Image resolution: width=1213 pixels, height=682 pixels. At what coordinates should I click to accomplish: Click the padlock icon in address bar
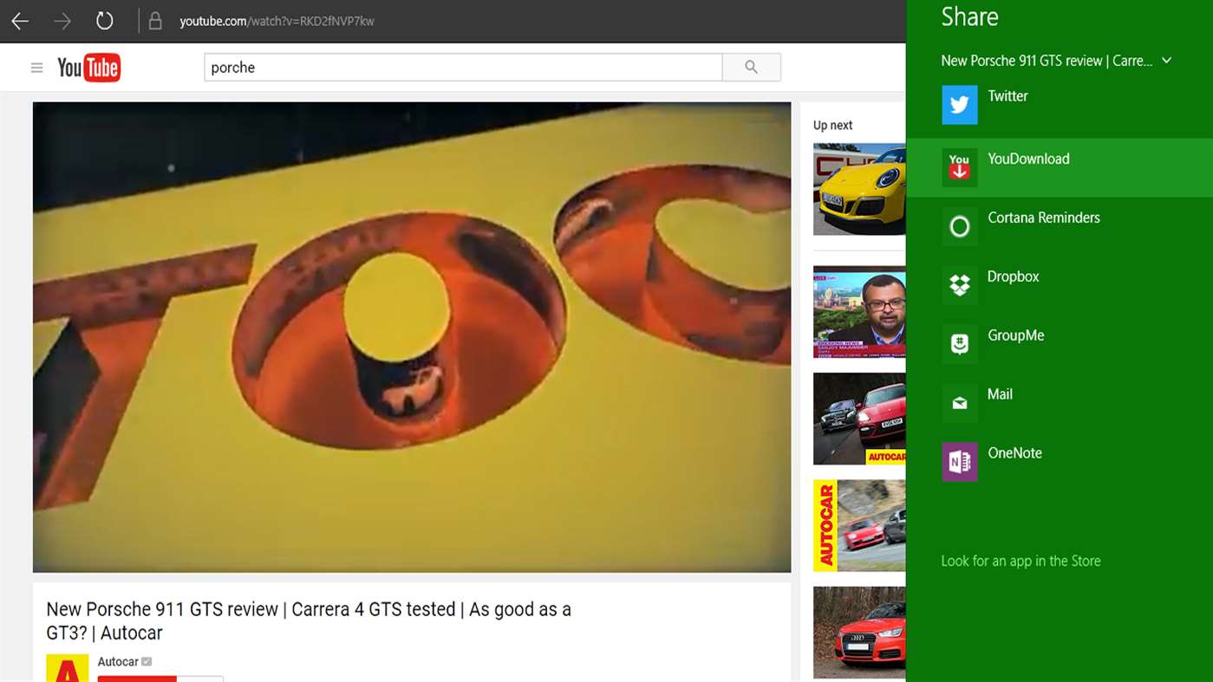[x=155, y=21]
